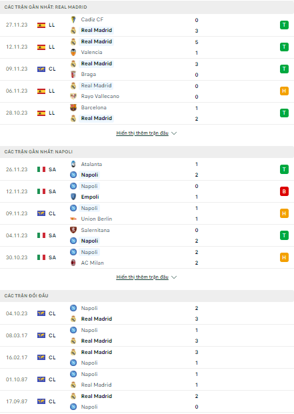Select the Barcelona team name
Image resolution: width=294 pixels, height=414 pixels.
point(94,107)
